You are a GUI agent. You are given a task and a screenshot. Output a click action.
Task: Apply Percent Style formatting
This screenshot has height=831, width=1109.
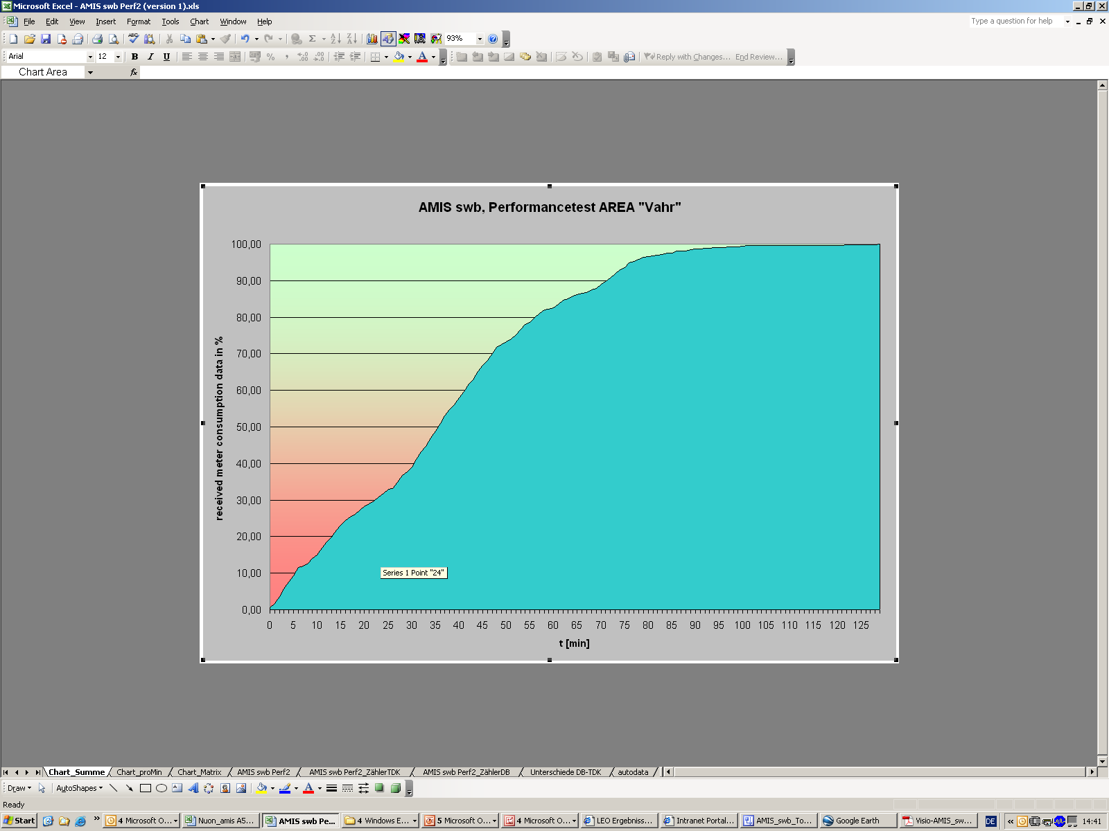click(270, 57)
